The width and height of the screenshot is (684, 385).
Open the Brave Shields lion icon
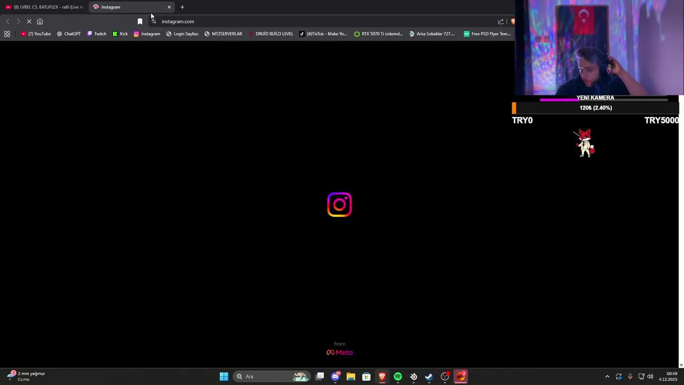[x=512, y=21]
